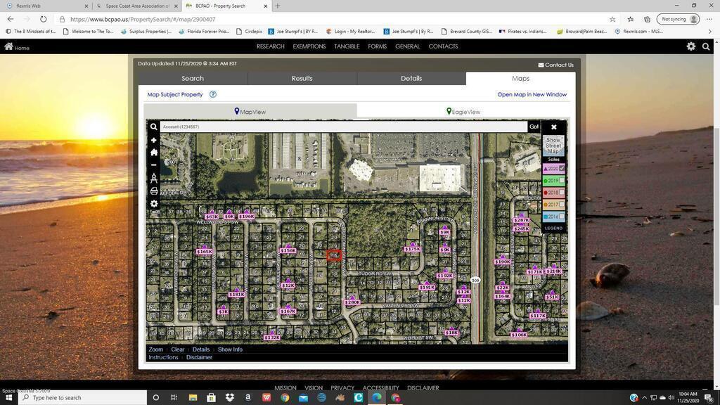Reset map with the home icon

153,152
